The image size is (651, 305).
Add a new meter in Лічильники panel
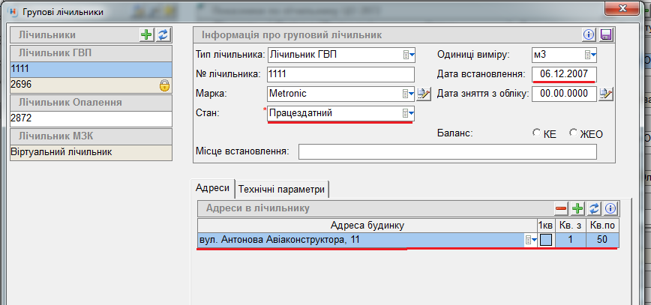pos(146,35)
